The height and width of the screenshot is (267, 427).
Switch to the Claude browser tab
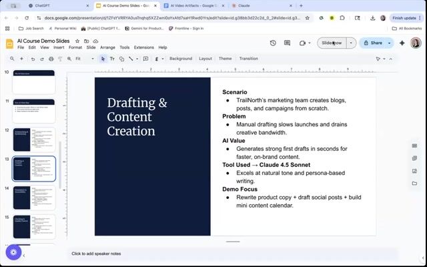tap(262, 5)
